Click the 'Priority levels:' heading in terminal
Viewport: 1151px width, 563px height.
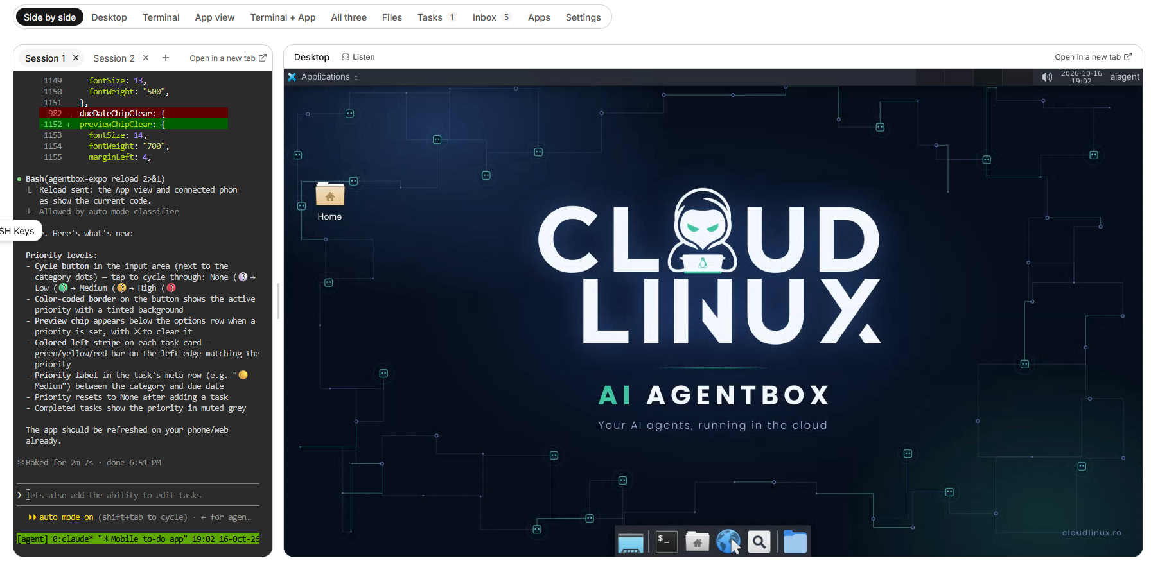62,255
